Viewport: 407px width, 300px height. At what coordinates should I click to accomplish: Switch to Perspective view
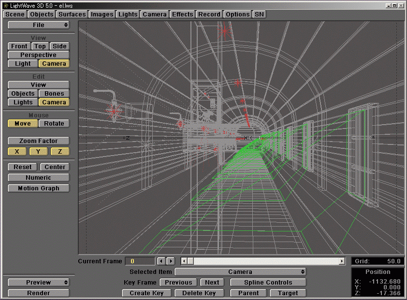[38, 55]
